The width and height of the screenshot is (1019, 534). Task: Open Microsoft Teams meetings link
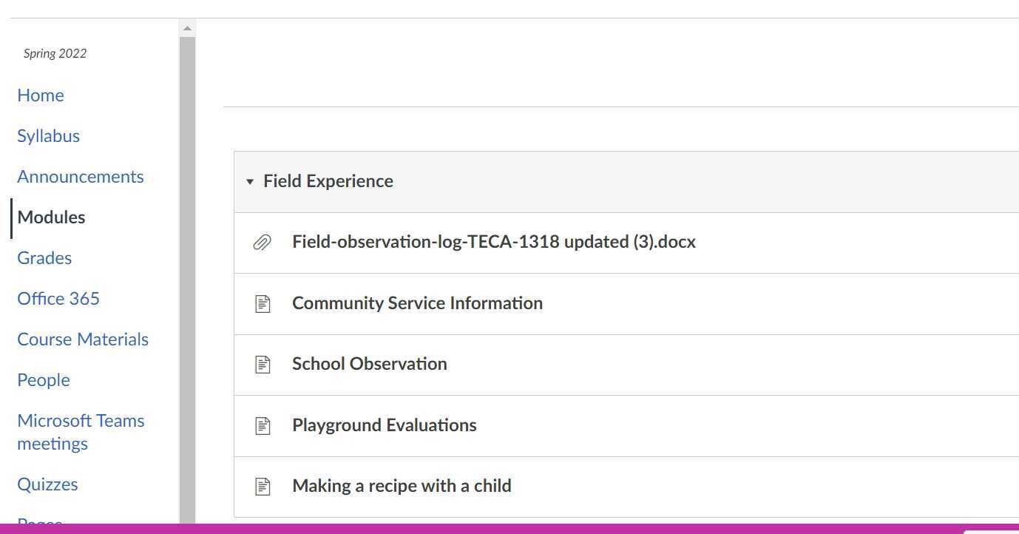[x=81, y=432]
